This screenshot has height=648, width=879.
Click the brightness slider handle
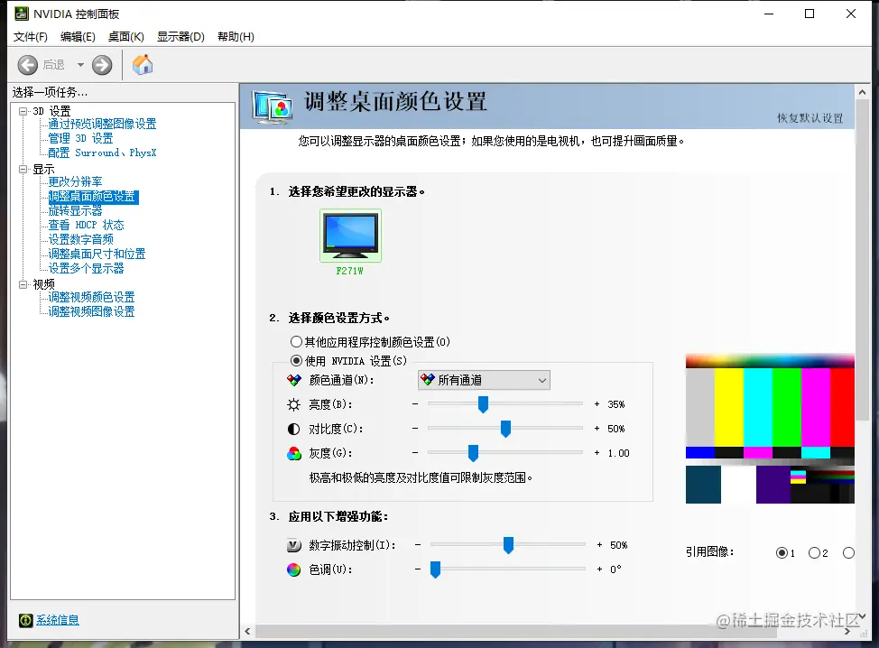coord(483,404)
